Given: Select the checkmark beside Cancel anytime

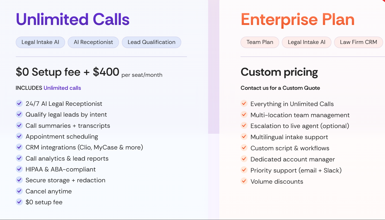Looking at the screenshot, I should (19, 191).
